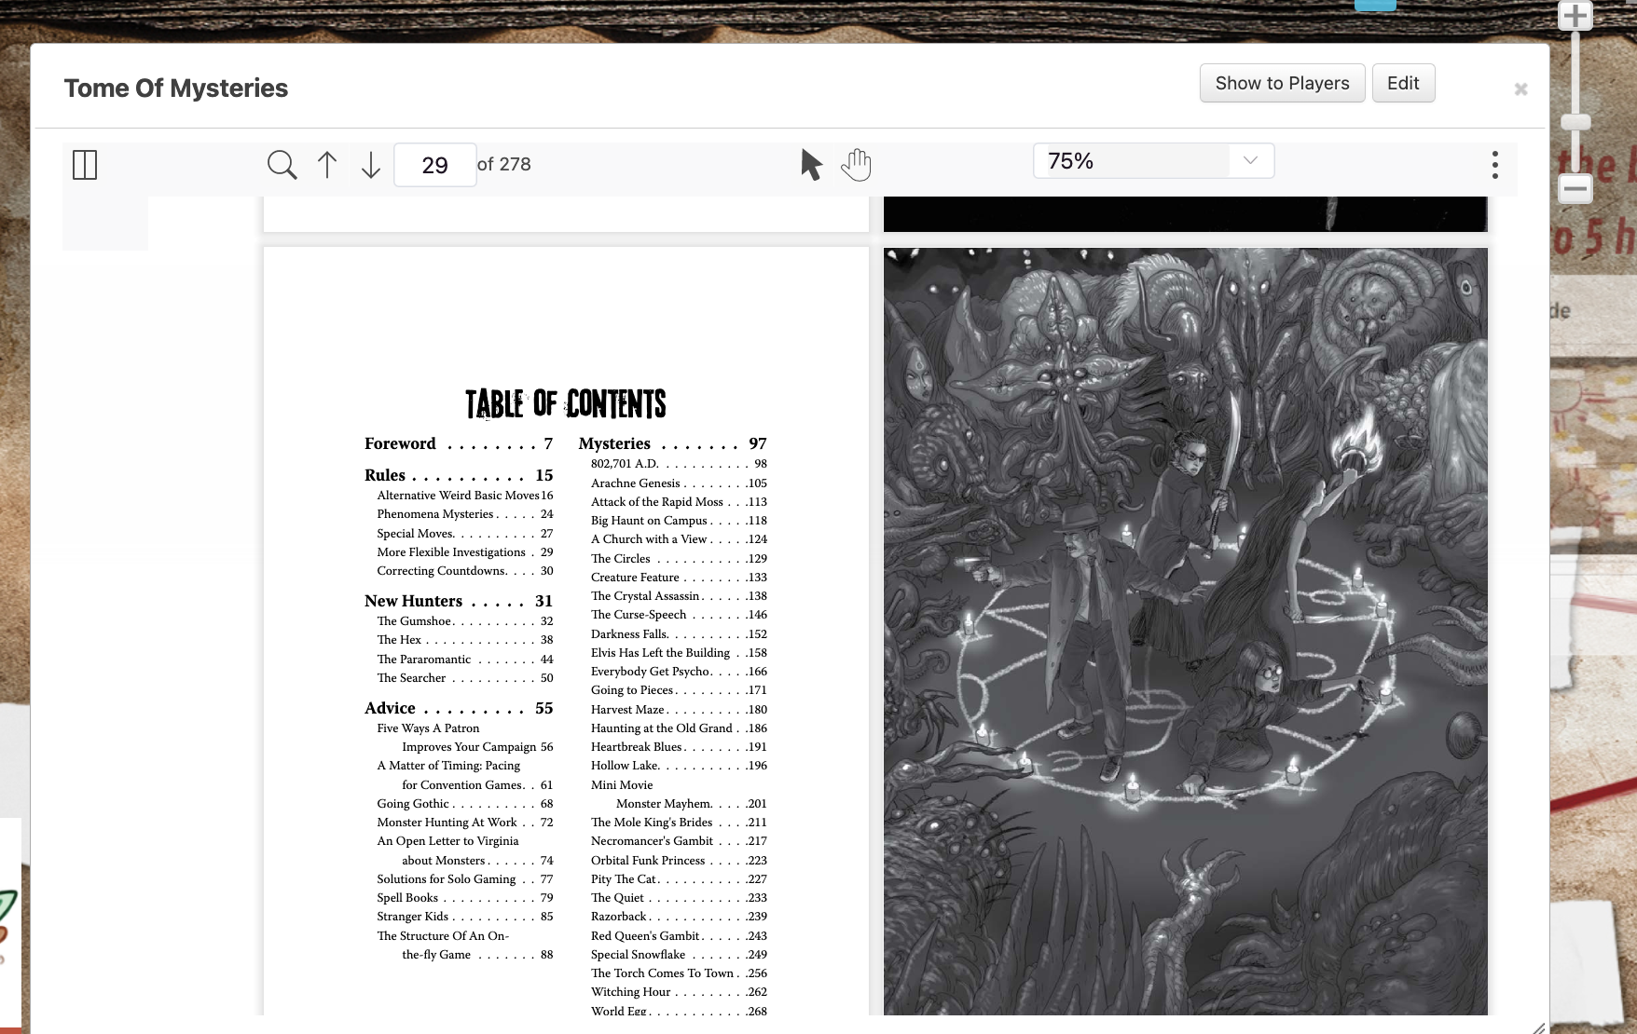Image resolution: width=1637 pixels, height=1034 pixels.
Task: Open the PDF find search tool
Action: point(282,165)
